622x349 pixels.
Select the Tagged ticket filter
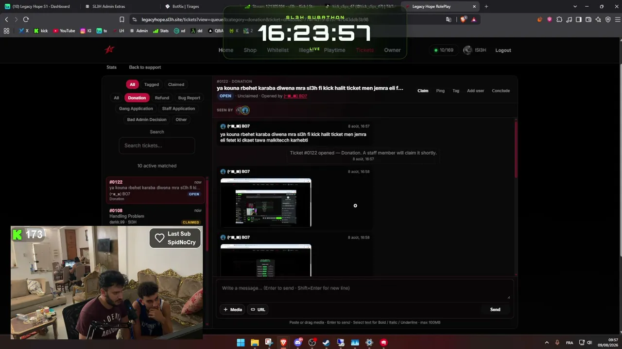tap(151, 84)
